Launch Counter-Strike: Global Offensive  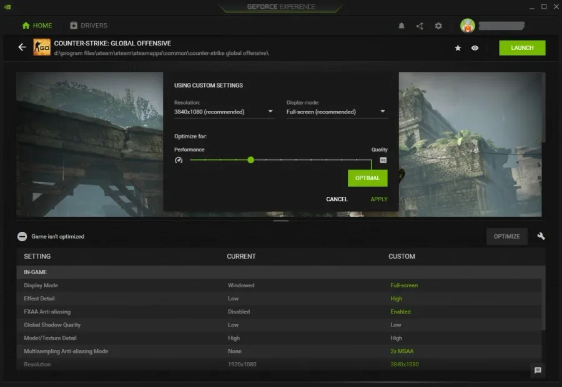pos(522,48)
